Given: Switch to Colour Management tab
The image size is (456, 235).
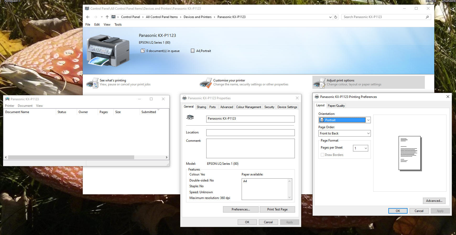Looking at the screenshot, I should pyautogui.click(x=248, y=107).
